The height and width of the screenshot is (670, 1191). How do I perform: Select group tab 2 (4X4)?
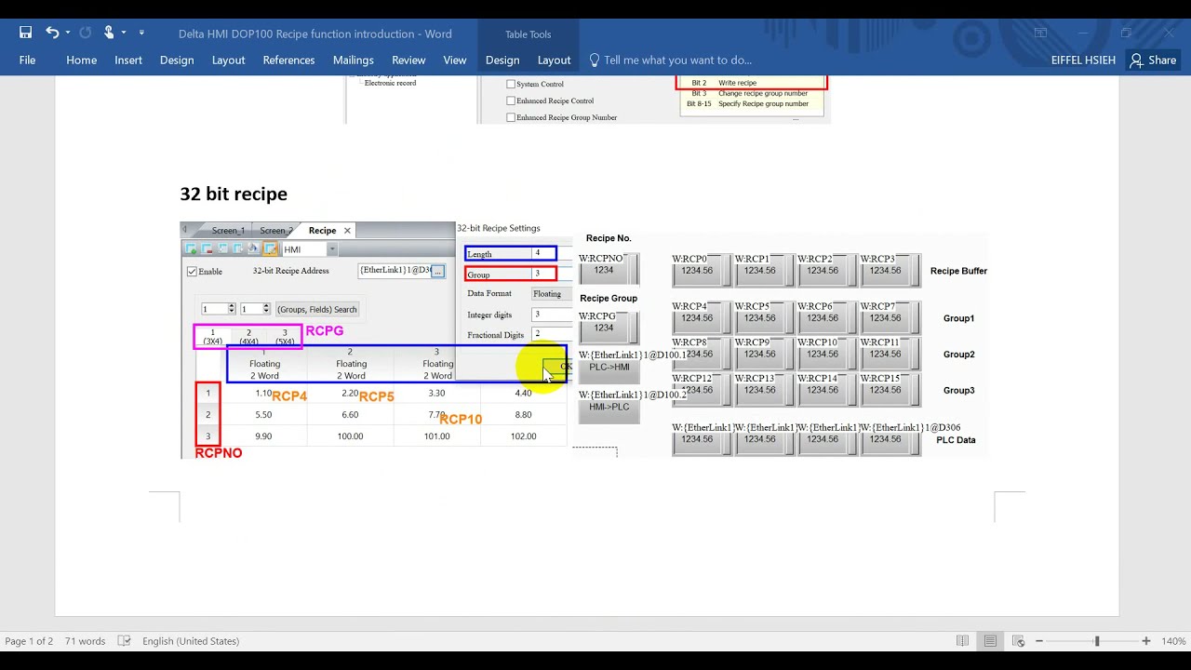click(248, 337)
